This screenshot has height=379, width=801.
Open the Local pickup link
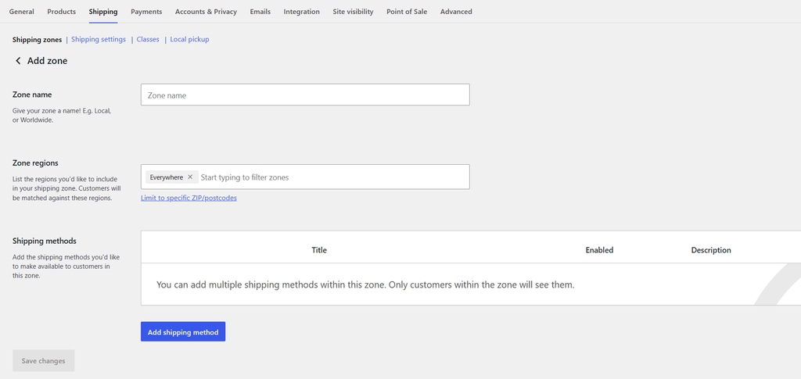tap(189, 39)
